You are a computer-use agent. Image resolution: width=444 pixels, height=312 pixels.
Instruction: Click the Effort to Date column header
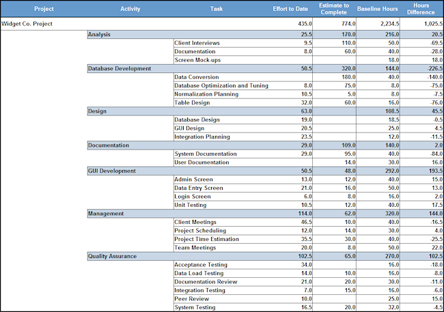click(x=290, y=9)
